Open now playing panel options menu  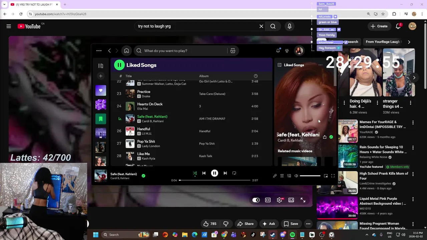[x=321, y=65]
